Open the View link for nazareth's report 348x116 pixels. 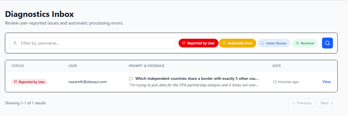pos(326,82)
